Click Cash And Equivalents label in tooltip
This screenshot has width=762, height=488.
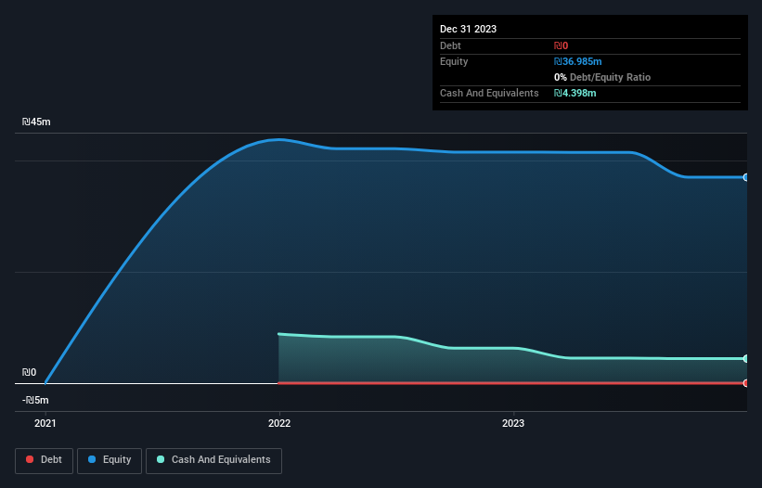click(489, 93)
